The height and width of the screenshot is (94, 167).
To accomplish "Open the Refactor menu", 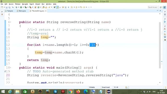I will coord(18,4).
